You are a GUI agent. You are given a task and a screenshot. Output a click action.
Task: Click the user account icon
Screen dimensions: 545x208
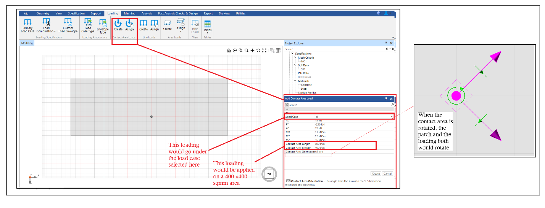click(386, 13)
